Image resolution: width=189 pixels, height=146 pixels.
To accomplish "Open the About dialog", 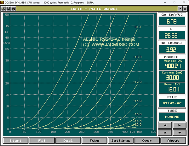I will coord(173,141).
